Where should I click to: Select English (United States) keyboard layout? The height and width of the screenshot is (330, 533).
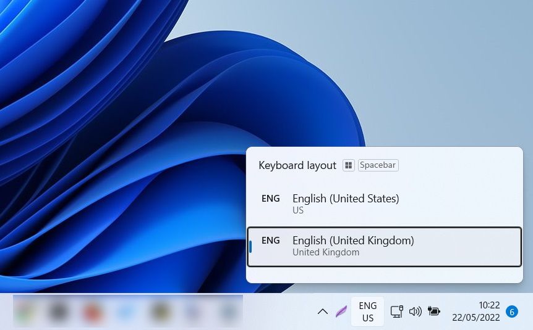(384, 204)
